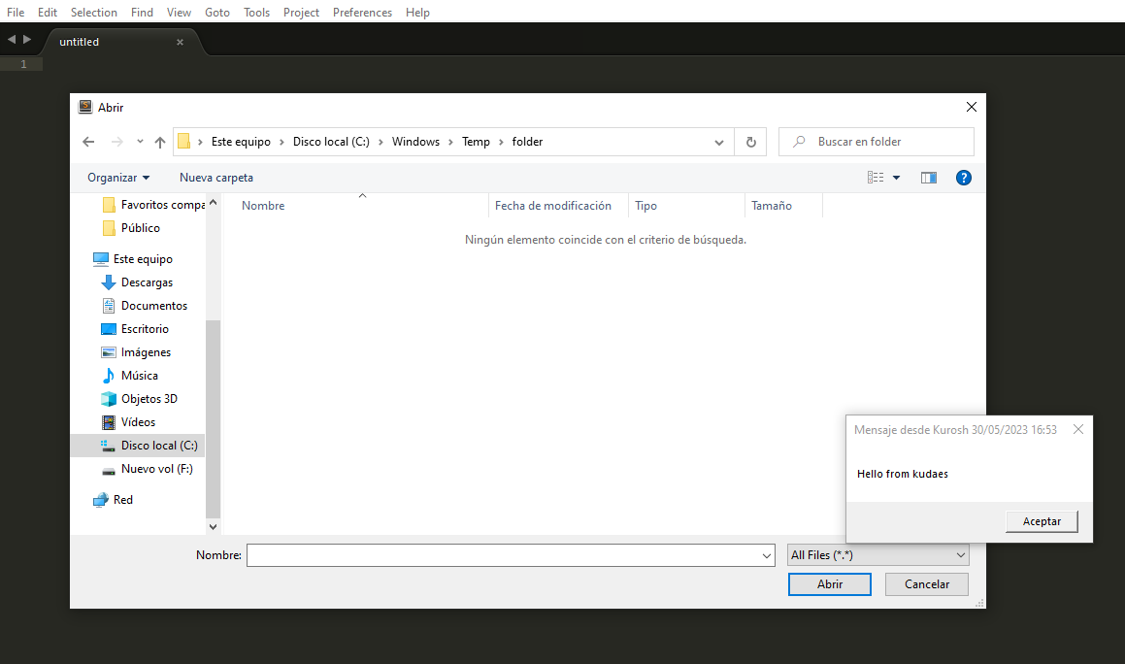The height and width of the screenshot is (664, 1125).
Task: Expand the address bar history dropdown
Action: click(719, 142)
